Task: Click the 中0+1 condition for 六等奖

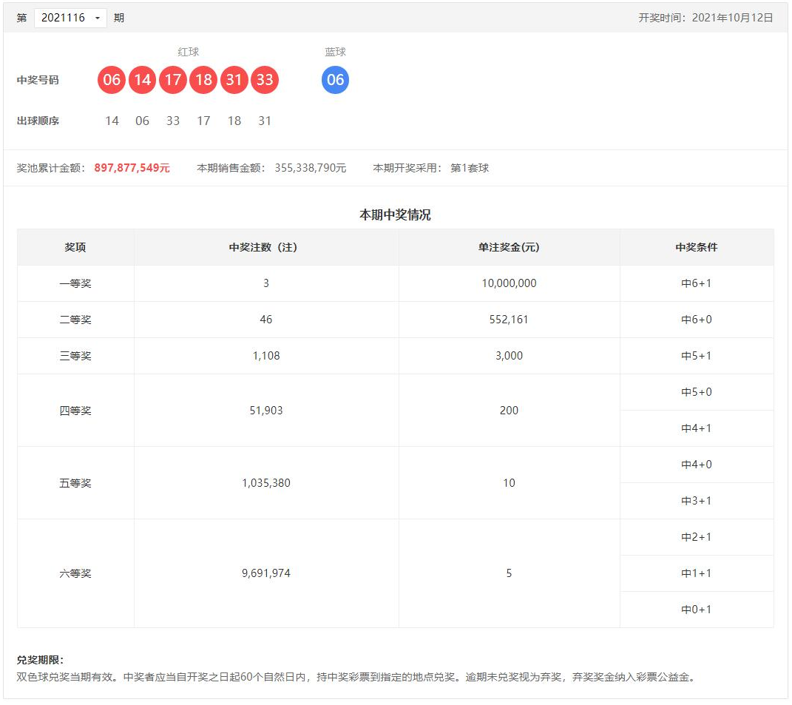Action: [696, 610]
